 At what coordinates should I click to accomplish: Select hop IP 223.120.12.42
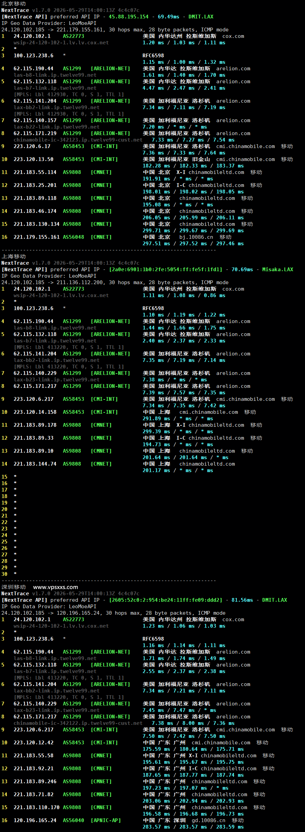pos(33,742)
